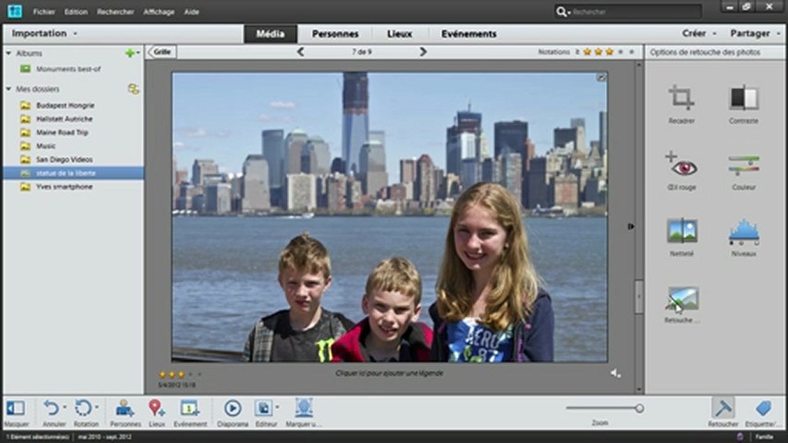
Task: Select the Hallstatt Autriche folder
Action: pos(64,119)
